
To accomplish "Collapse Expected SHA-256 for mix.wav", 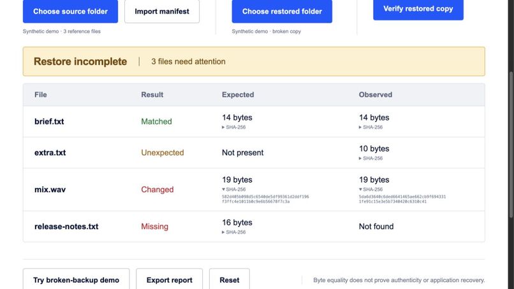I will point(234,189).
